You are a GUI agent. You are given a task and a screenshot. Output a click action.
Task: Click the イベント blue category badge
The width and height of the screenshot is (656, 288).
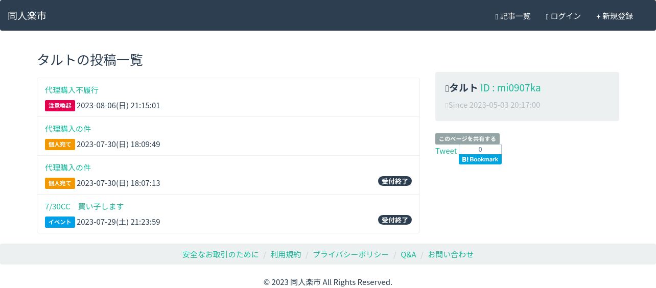pyautogui.click(x=60, y=222)
